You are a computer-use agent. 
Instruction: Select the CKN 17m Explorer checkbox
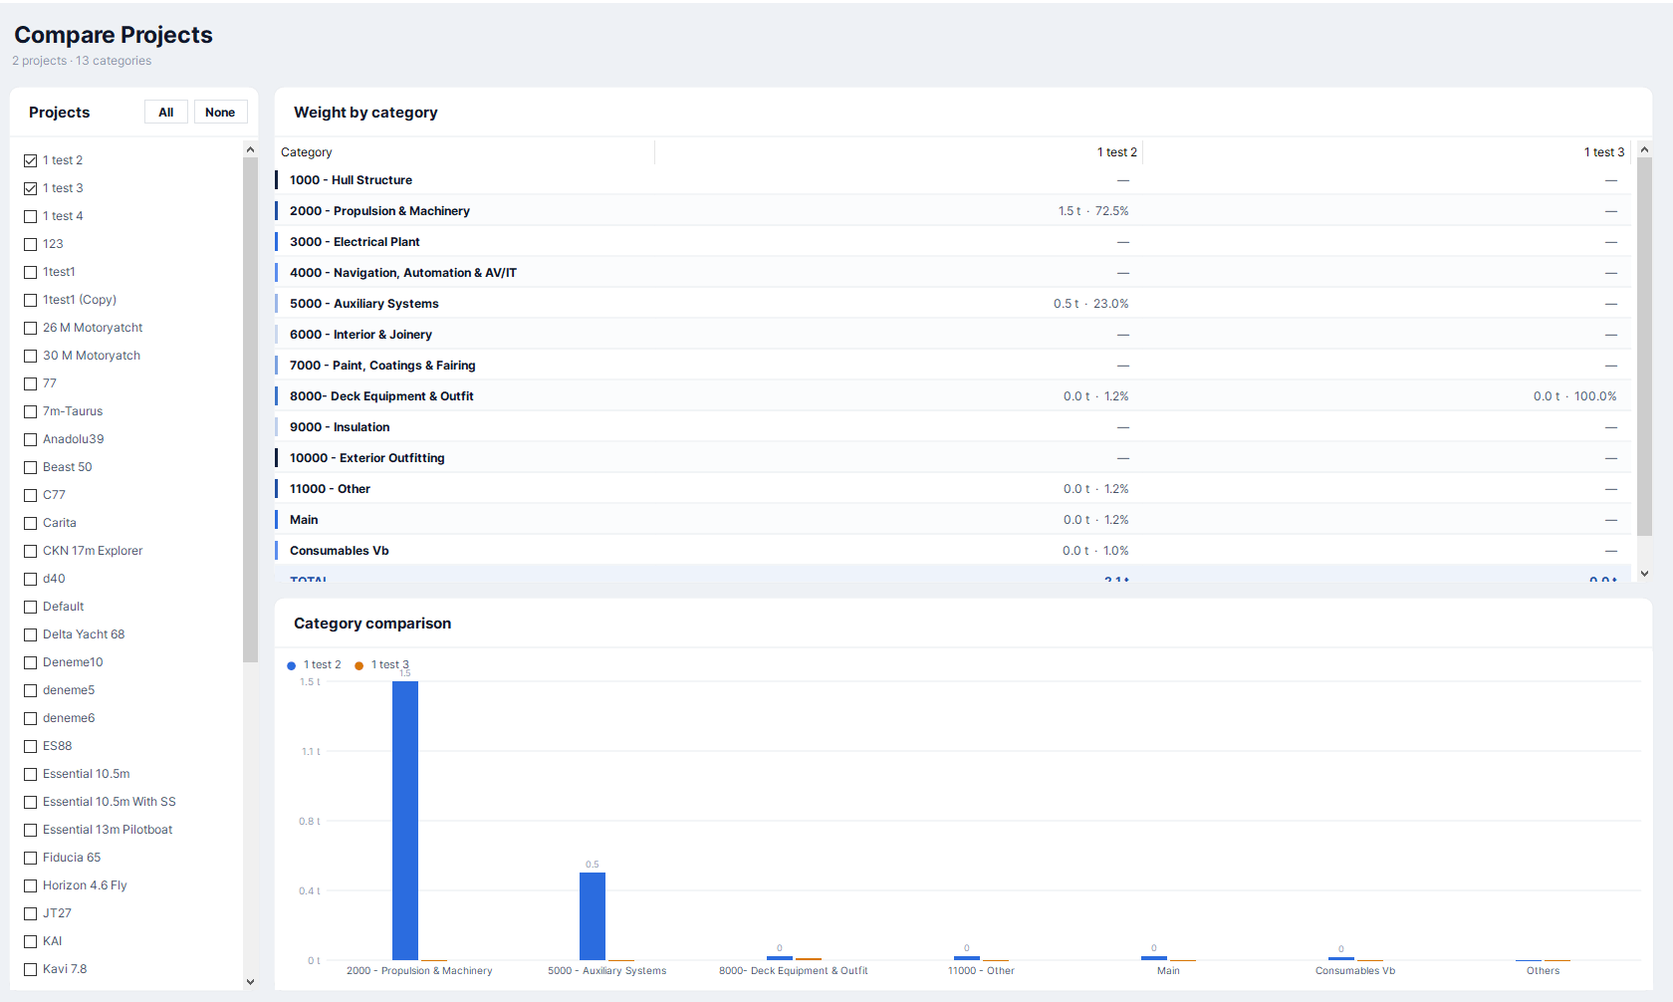pyautogui.click(x=31, y=551)
